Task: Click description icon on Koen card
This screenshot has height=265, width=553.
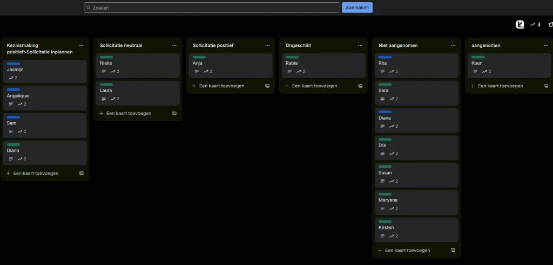Action: tap(475, 72)
